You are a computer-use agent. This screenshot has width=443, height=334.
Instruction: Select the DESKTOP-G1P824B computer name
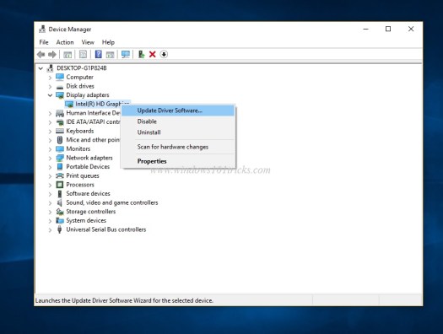tap(82, 68)
